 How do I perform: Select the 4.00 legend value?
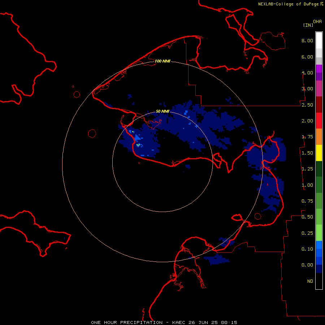[307, 73]
